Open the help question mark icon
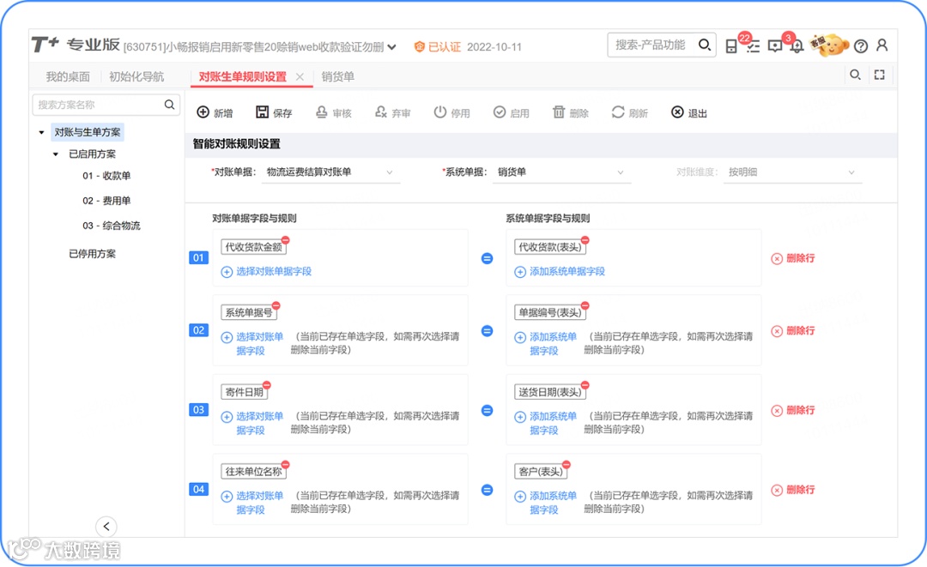The width and height of the screenshot is (927, 567). [x=861, y=46]
